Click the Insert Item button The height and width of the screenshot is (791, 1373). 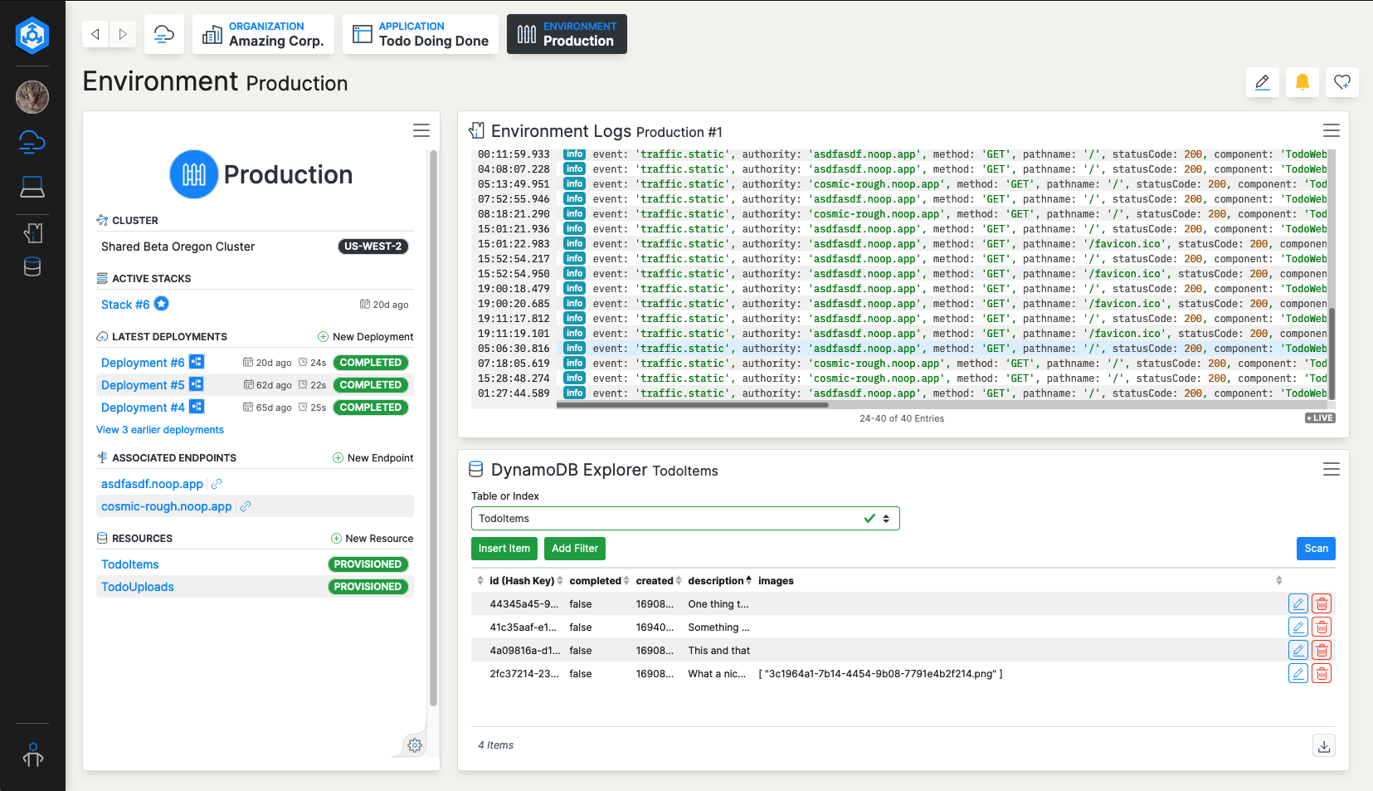(504, 549)
